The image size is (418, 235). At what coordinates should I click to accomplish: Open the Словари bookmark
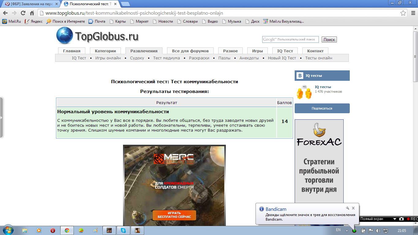click(187, 21)
